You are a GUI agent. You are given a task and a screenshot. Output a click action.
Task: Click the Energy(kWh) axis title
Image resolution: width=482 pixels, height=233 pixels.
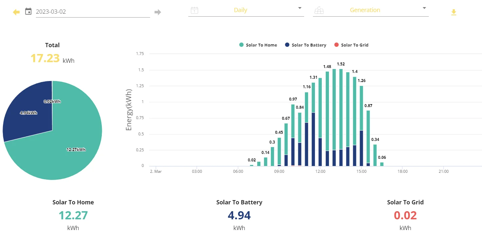[129, 110]
